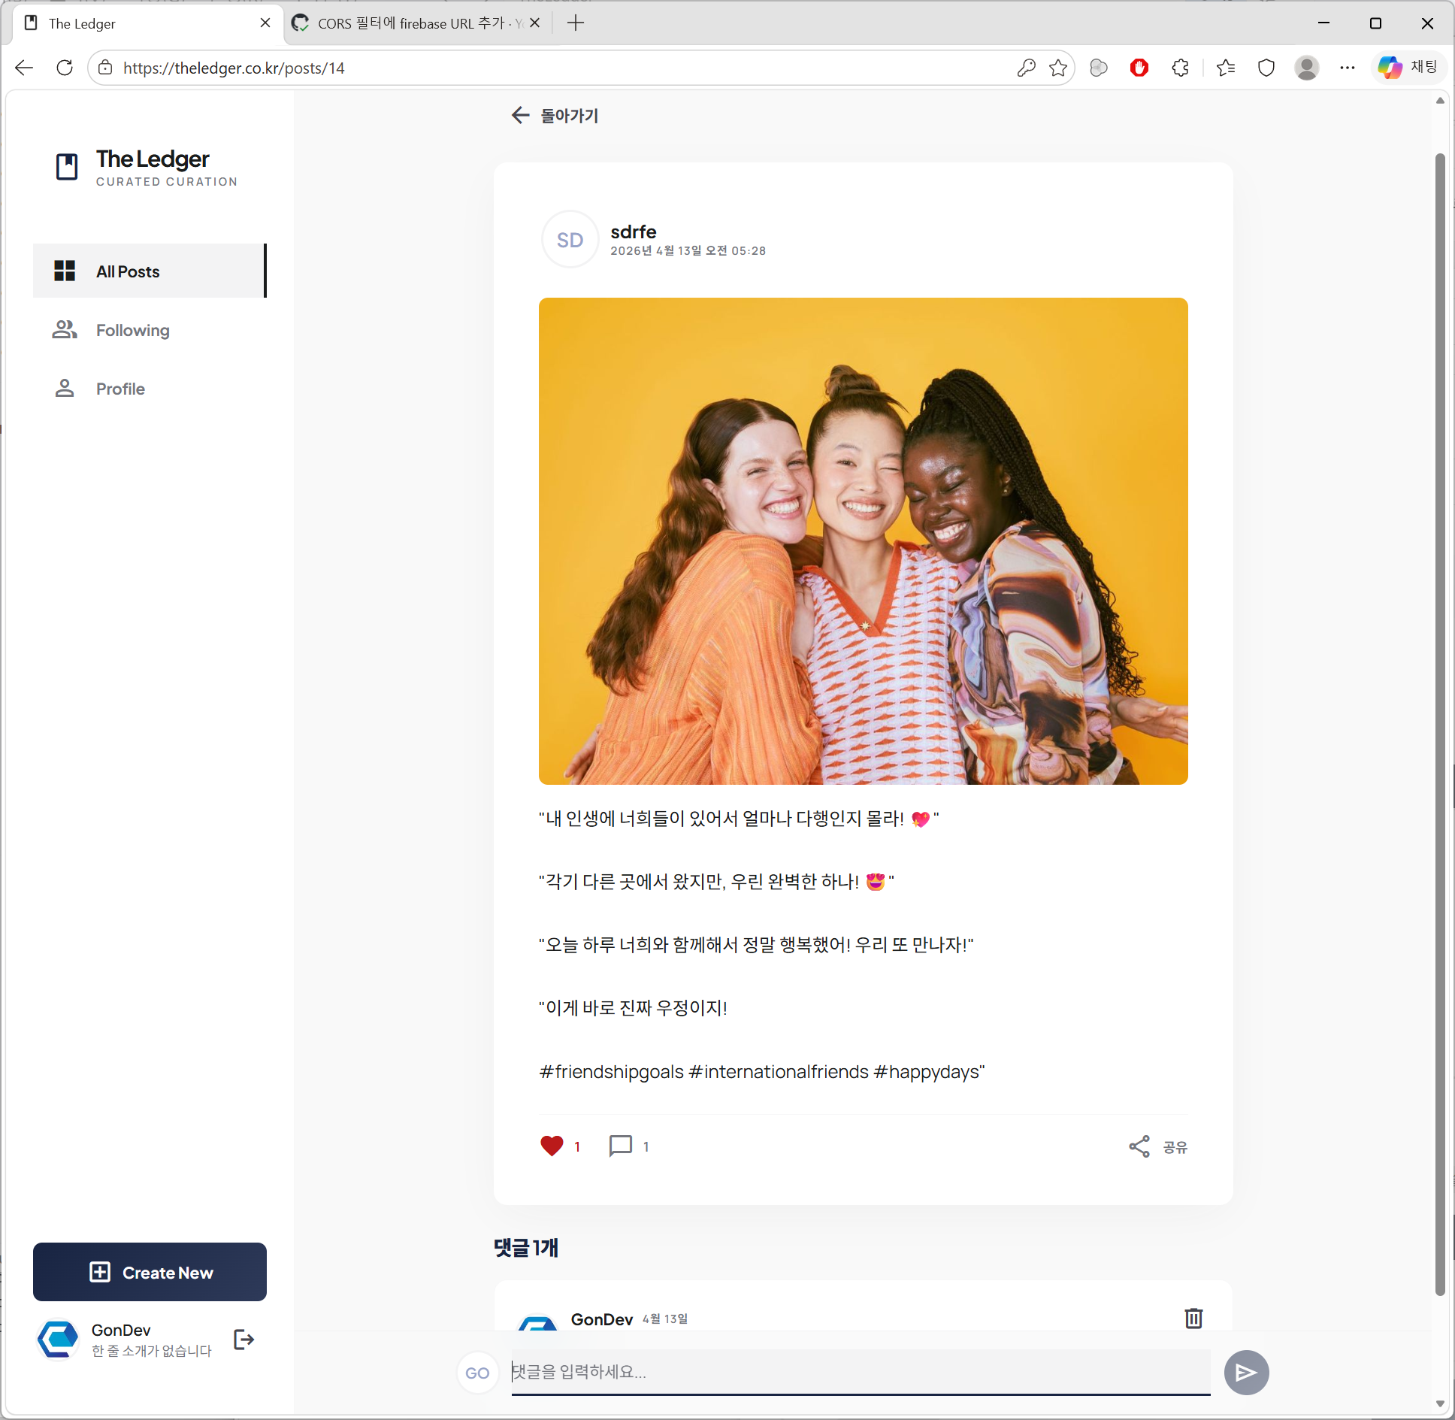Click the SD author avatar
The height and width of the screenshot is (1420, 1455).
pos(570,240)
